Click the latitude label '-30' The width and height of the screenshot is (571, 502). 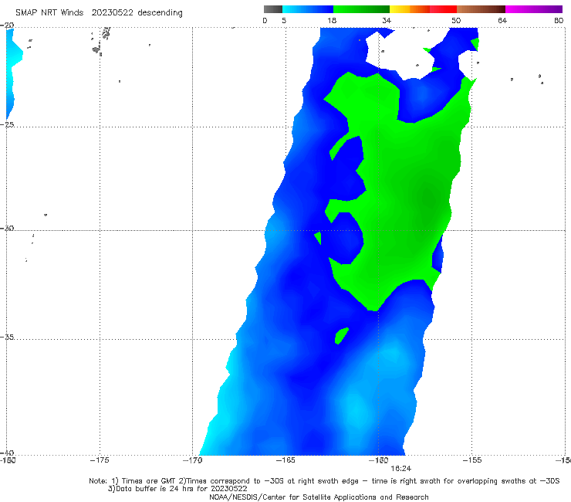coord(7,228)
